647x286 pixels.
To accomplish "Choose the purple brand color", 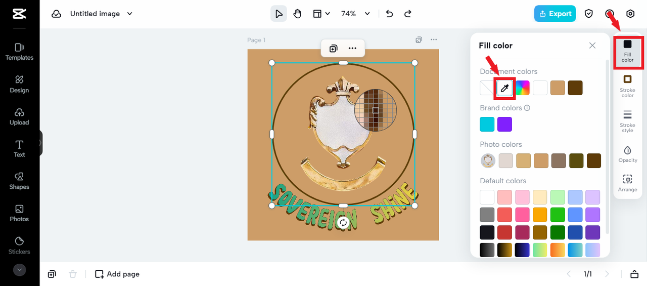I will tap(504, 124).
